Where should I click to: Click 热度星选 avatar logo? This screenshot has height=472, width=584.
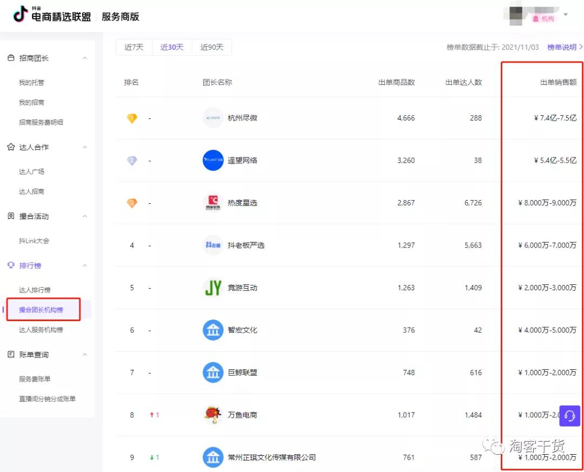pos(213,203)
